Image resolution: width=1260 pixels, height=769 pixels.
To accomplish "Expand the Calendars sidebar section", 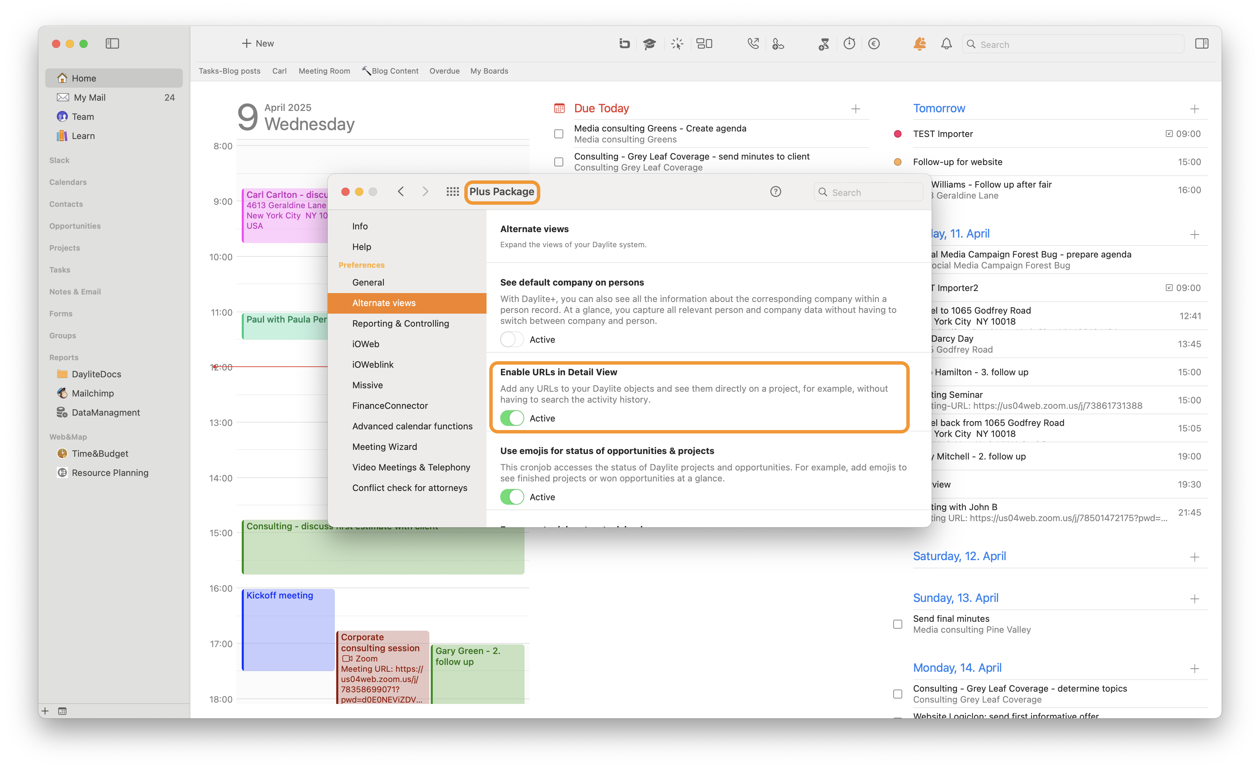I will click(x=68, y=182).
